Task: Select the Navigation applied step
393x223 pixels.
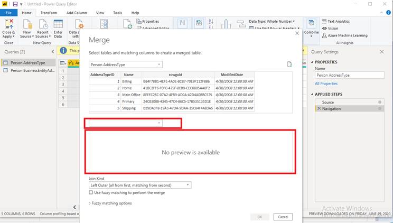Action: pos(349,109)
